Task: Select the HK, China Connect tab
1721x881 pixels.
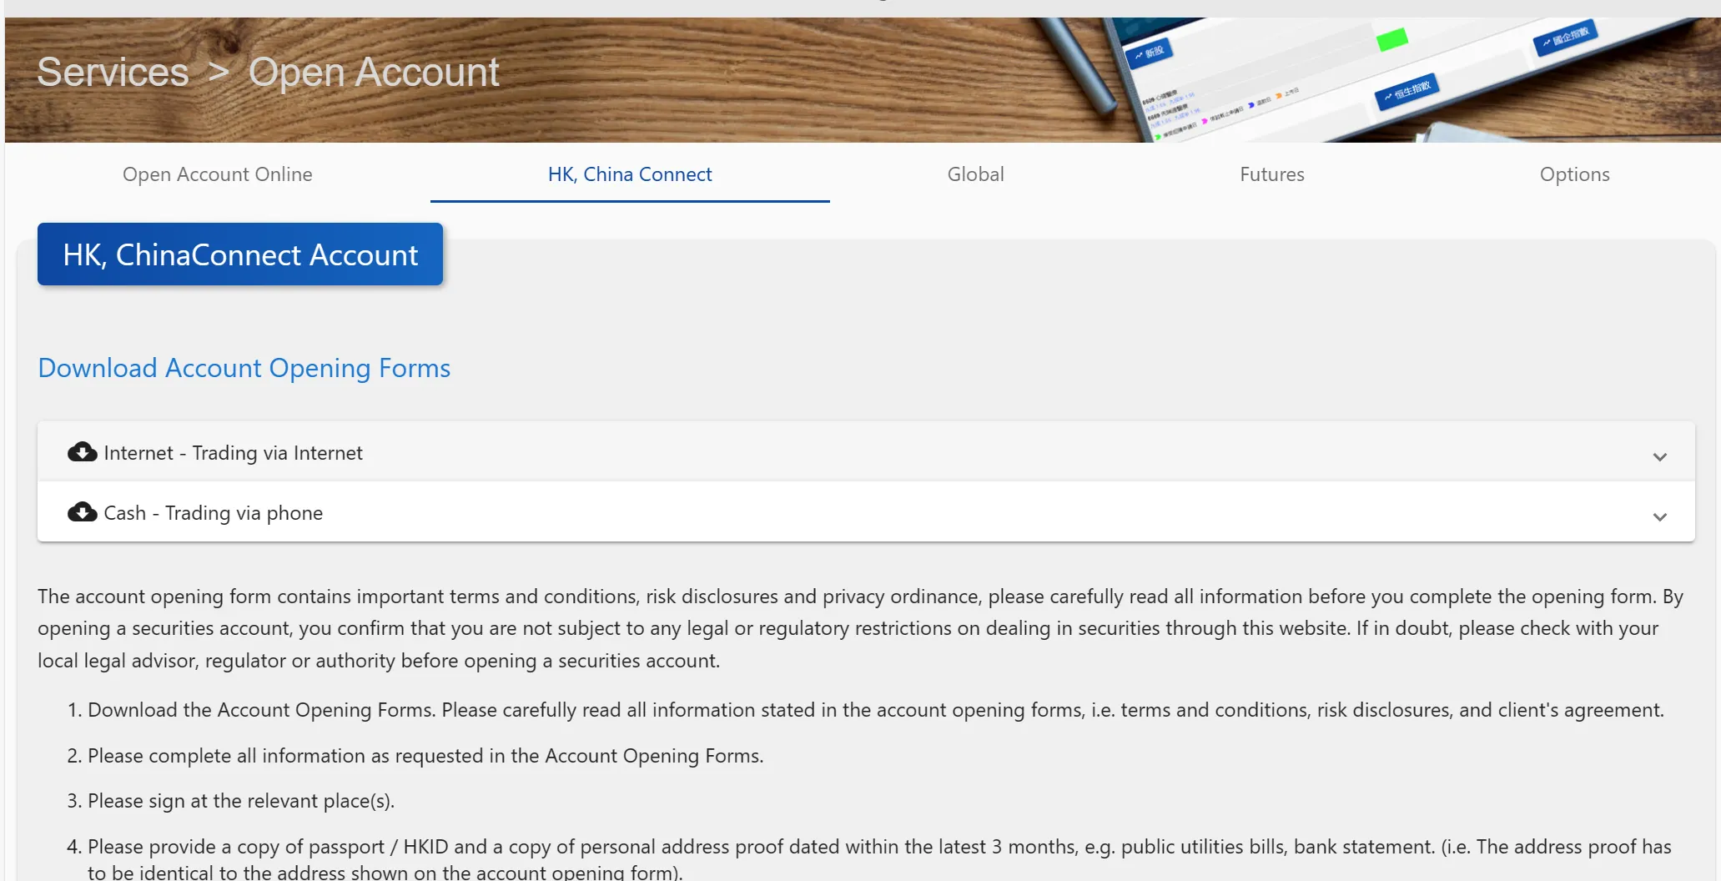Action: [630, 174]
